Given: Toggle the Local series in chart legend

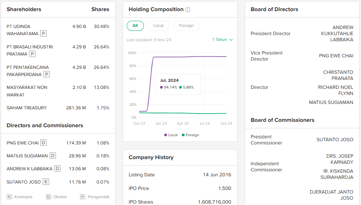Looking at the screenshot, I should 171,135.
